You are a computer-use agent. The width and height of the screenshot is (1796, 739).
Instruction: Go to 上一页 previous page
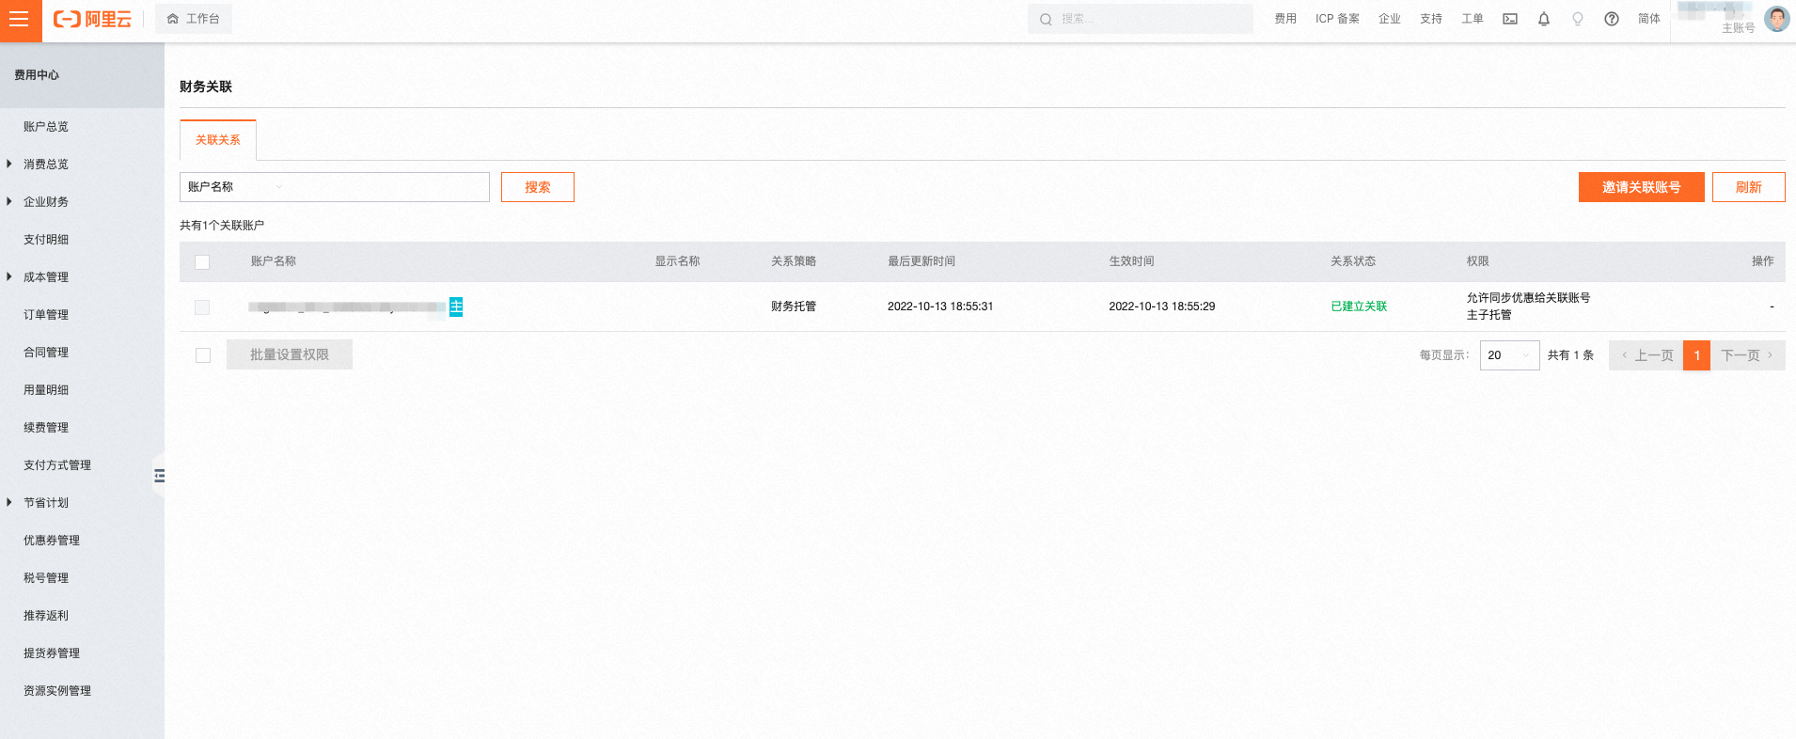[x=1646, y=355]
